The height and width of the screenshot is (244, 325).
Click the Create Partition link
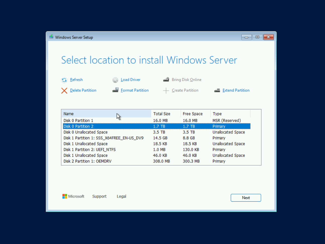tap(185, 90)
